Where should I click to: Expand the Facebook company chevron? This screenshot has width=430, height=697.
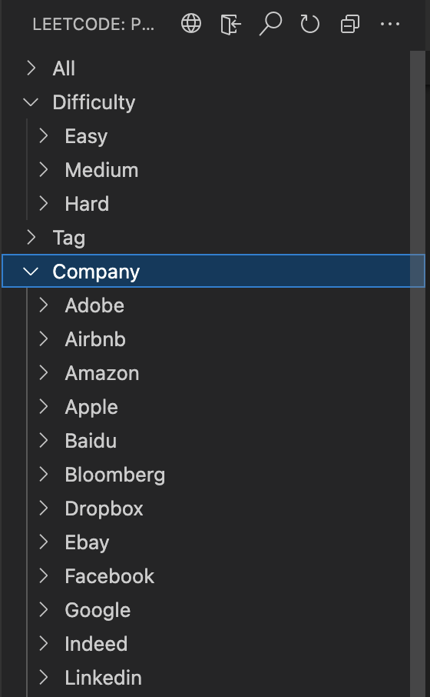[x=43, y=576]
